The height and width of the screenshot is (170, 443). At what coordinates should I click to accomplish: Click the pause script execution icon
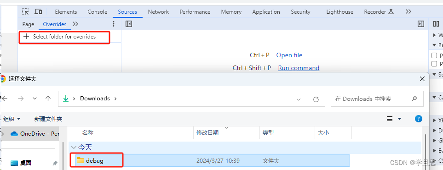click(x=436, y=24)
